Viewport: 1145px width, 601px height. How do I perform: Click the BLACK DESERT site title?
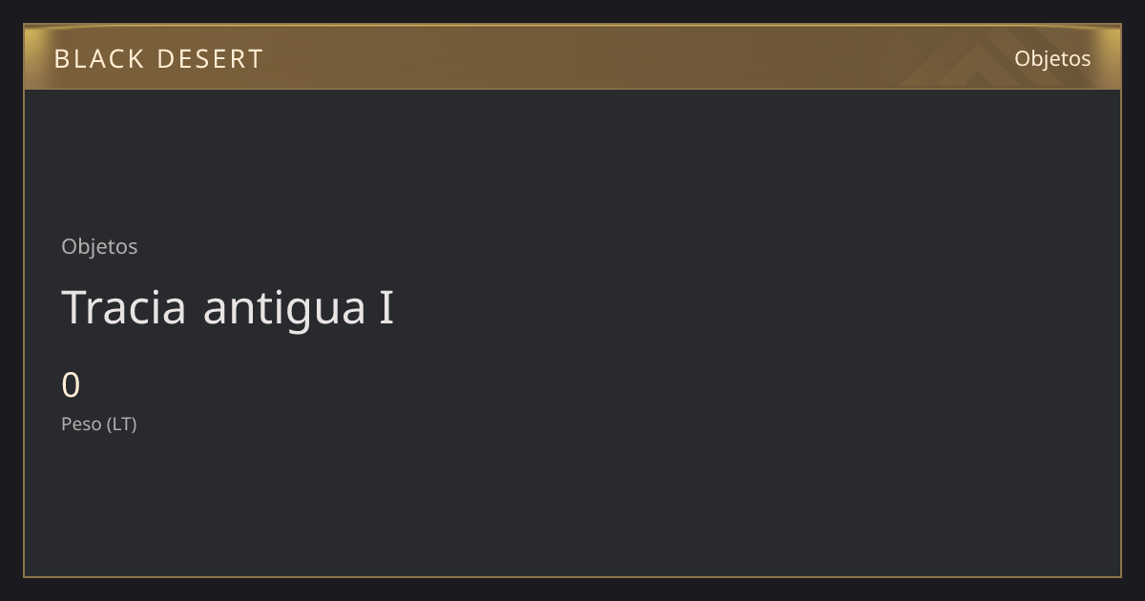click(x=158, y=59)
